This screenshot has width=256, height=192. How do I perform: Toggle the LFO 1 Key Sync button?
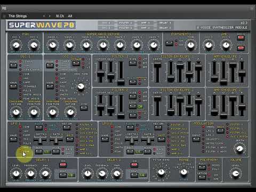67,127
